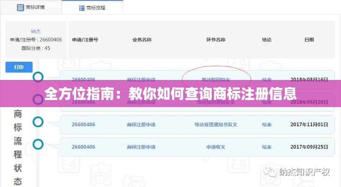Open the 商标流程 tab

point(92,7)
